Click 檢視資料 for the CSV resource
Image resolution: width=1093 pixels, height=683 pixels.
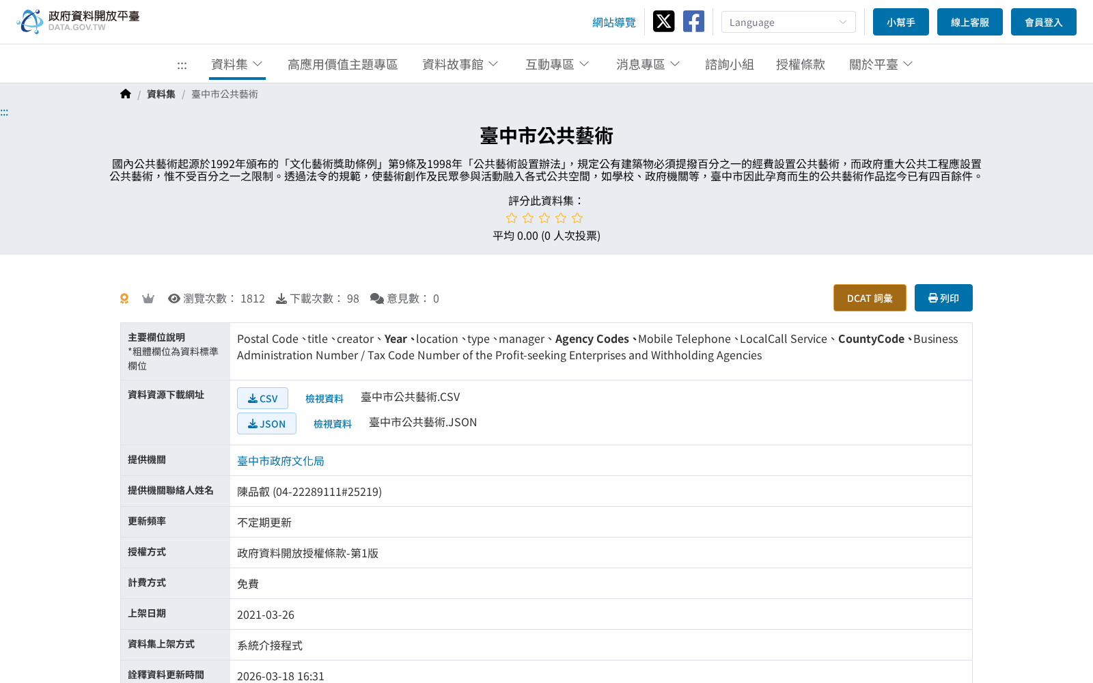(x=324, y=398)
